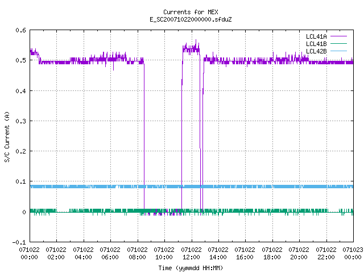Click the y-axis tick value 0.2
The width and height of the screenshot is (364, 273).
pyautogui.click(x=20, y=151)
